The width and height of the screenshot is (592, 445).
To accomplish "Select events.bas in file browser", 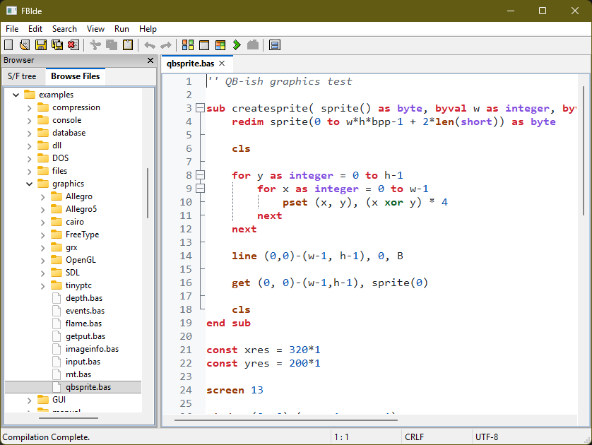I will pos(85,311).
